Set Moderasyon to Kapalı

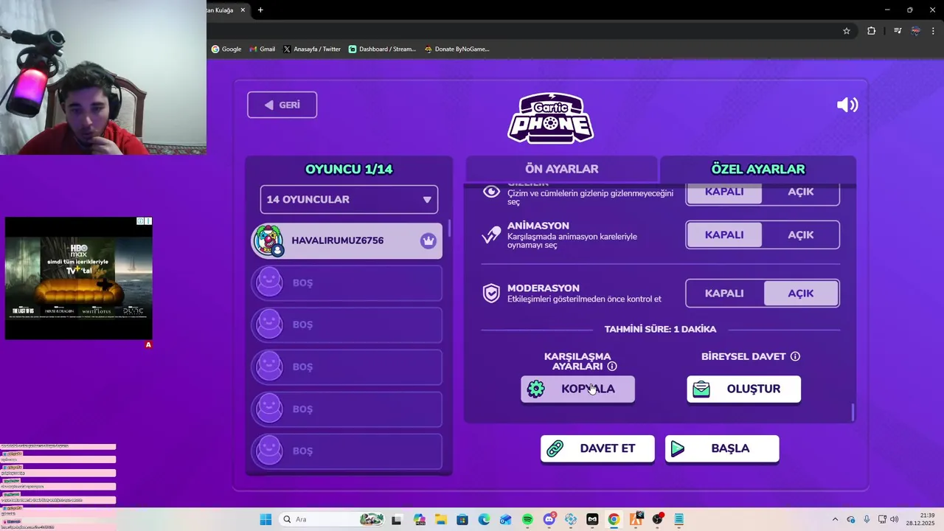724,294
